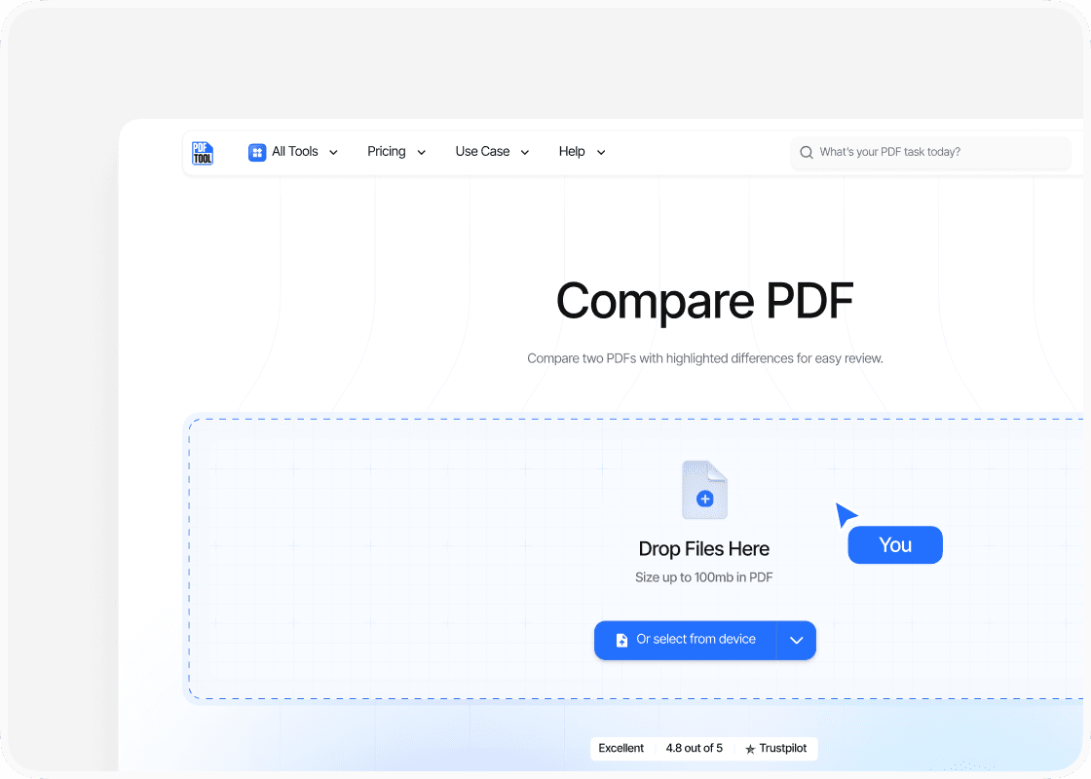Expand the Pricing chevron arrow

422,153
